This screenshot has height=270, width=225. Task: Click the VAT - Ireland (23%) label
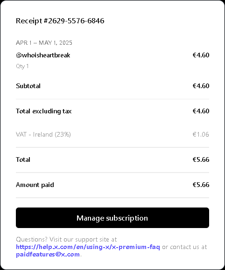pos(43,134)
